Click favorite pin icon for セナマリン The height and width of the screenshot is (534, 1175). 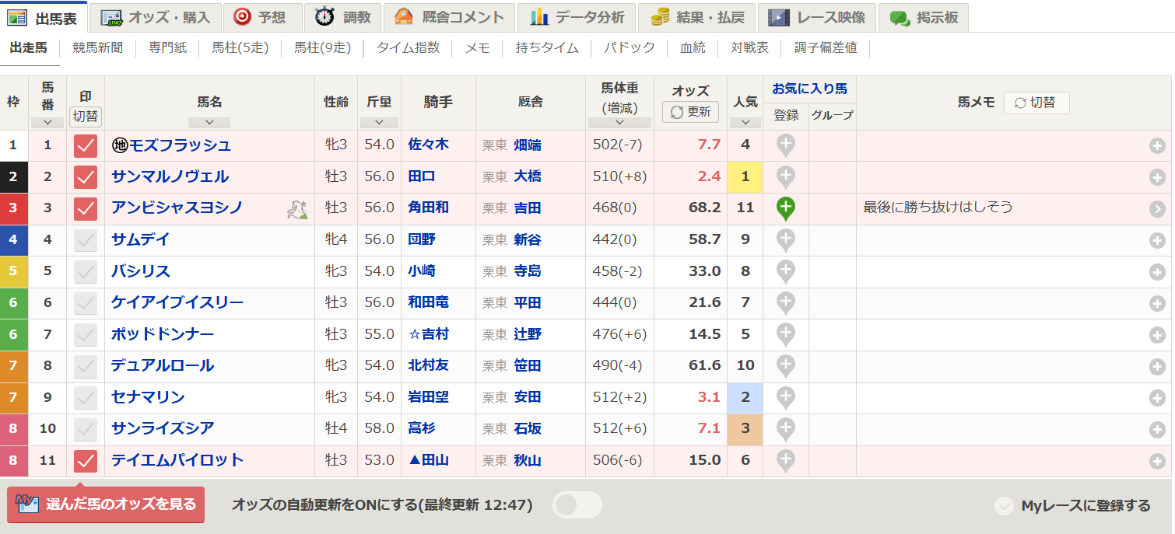[x=786, y=397]
